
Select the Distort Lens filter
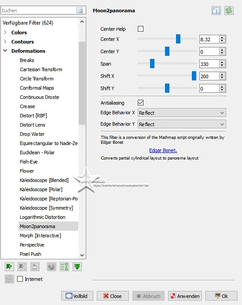click(32, 125)
